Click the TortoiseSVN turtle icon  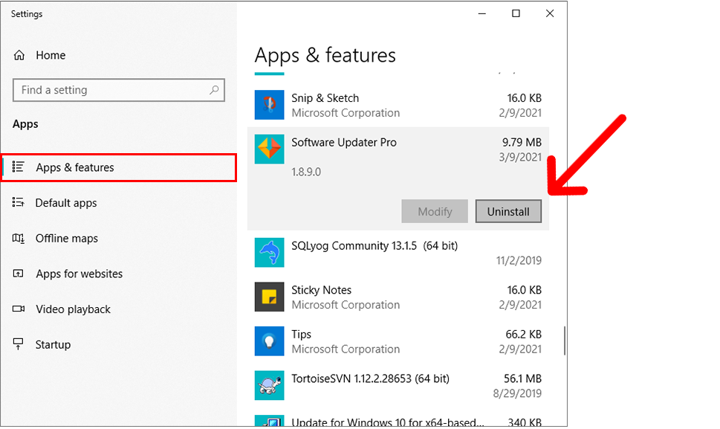click(269, 385)
